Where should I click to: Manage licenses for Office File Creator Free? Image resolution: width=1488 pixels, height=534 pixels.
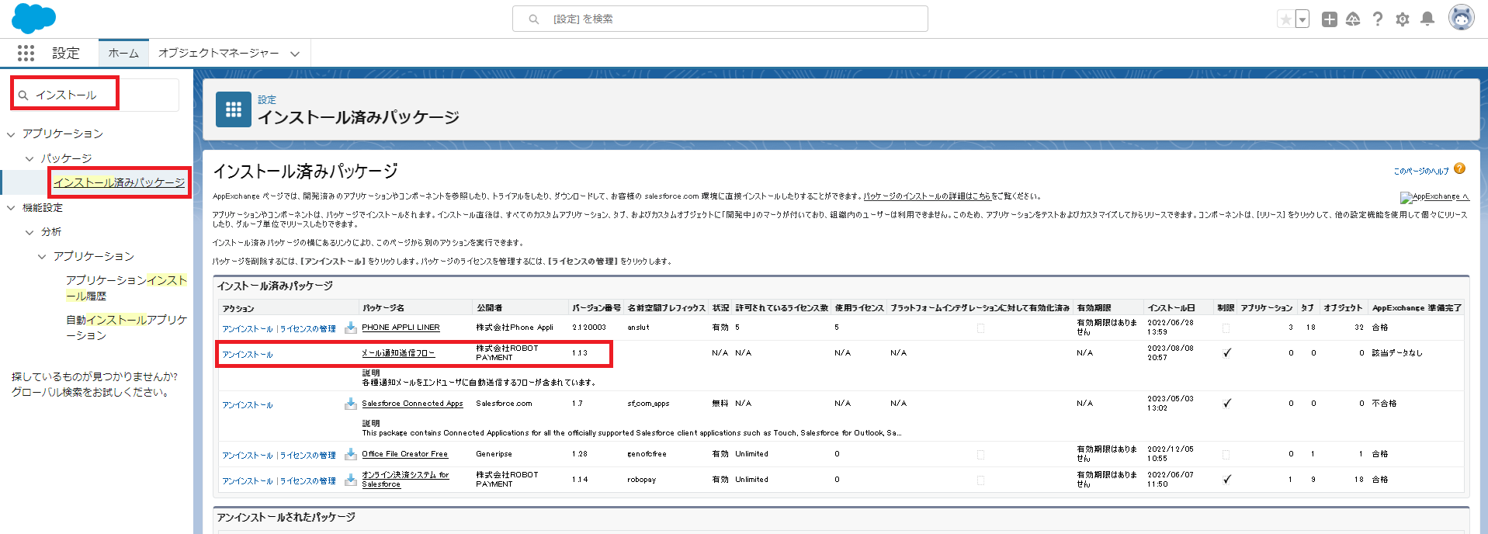click(308, 456)
